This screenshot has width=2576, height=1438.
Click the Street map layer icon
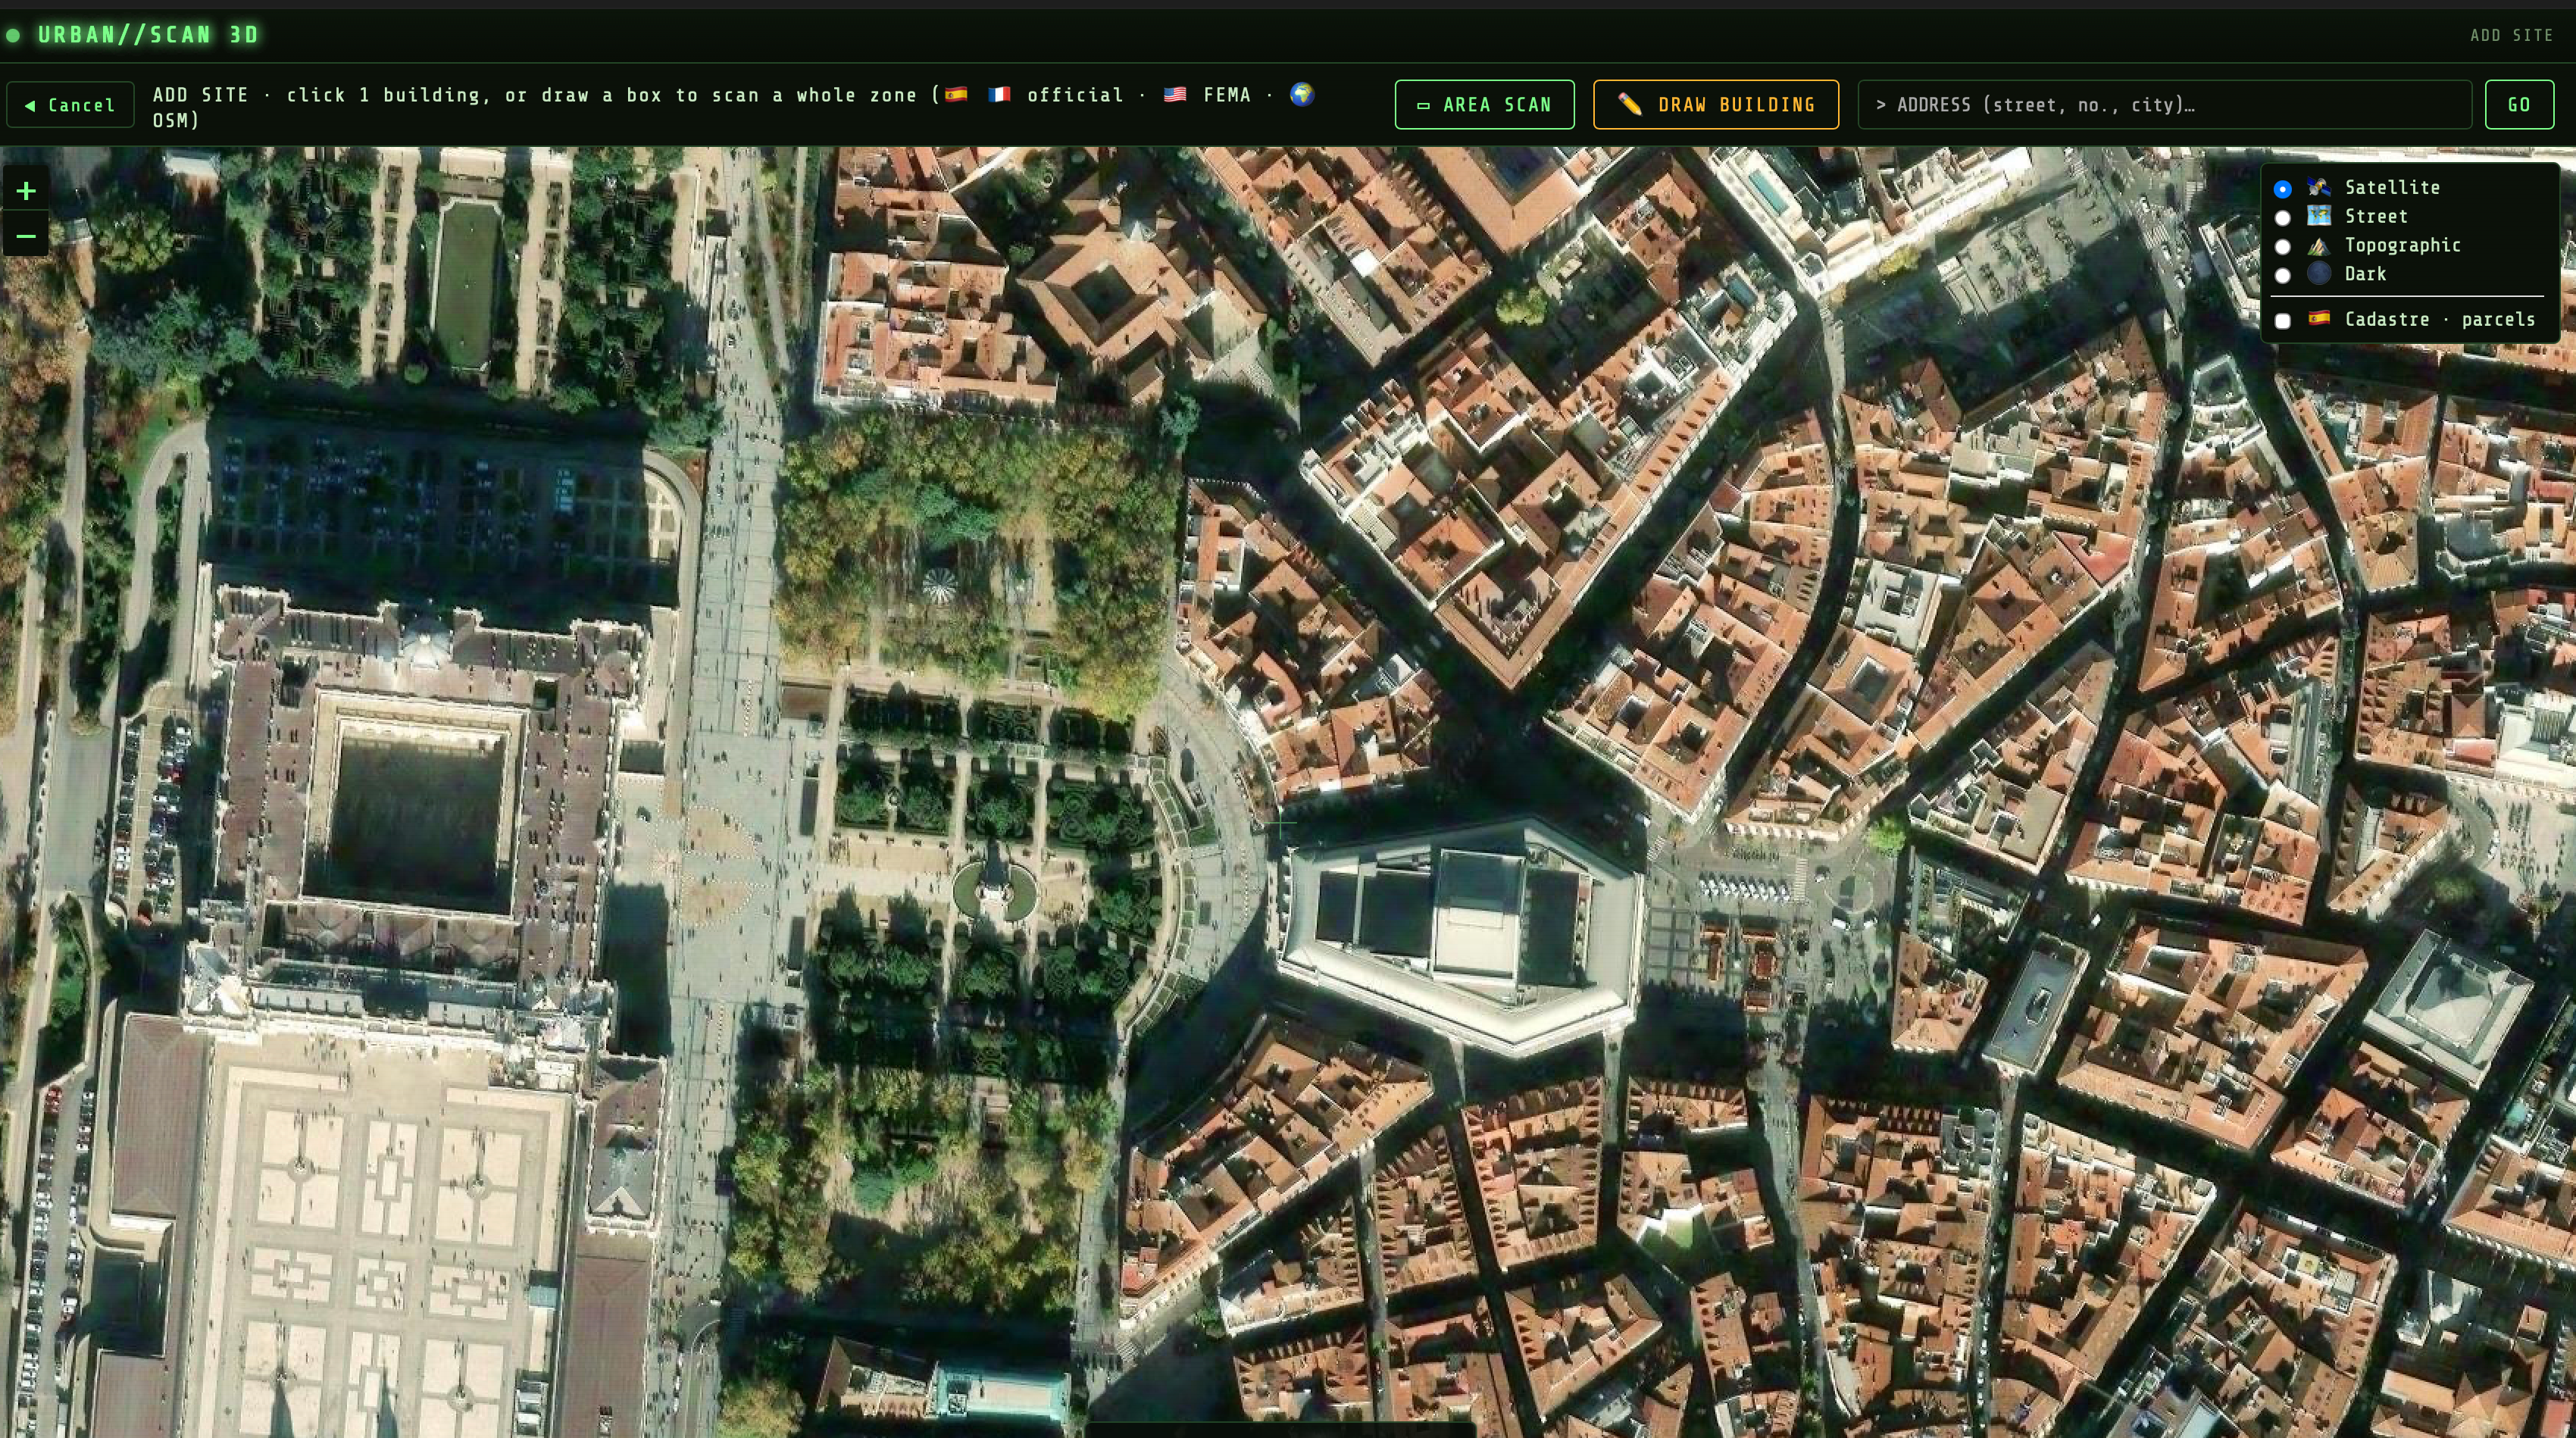coord(2319,216)
